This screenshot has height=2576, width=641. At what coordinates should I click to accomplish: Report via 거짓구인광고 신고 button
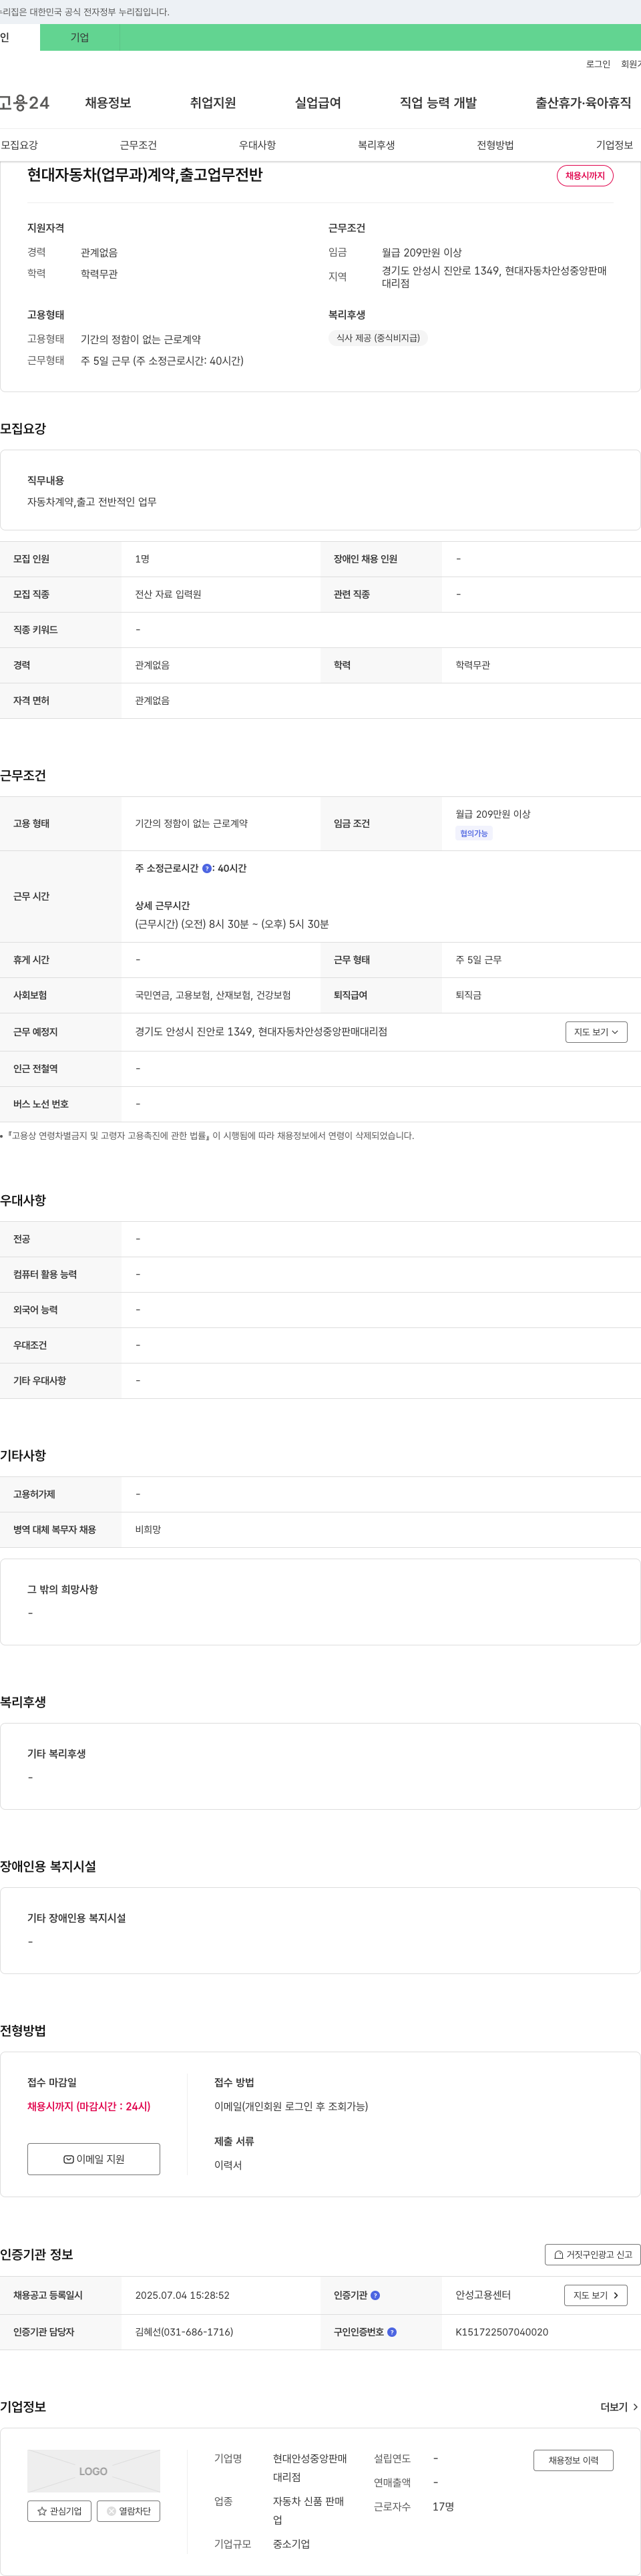(593, 2254)
